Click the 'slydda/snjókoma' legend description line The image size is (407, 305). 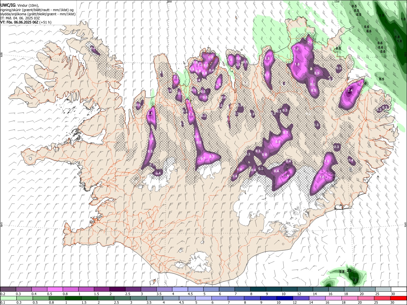coord(38,14)
